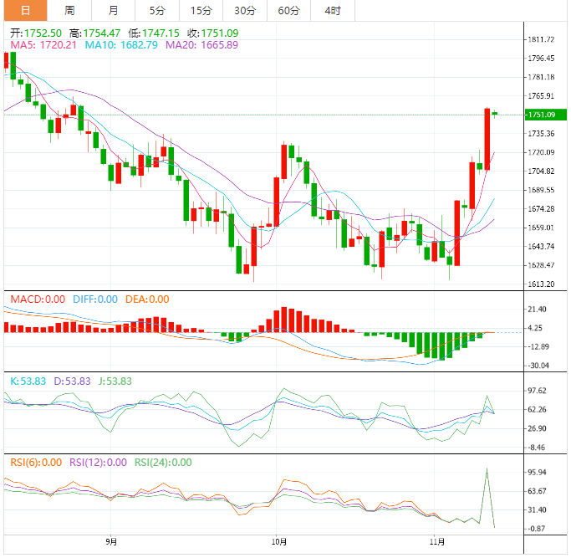Viewport: 571px width, 558px height.
Task: Click the RSI(24):0.00 indicator label
Action: click(x=163, y=463)
